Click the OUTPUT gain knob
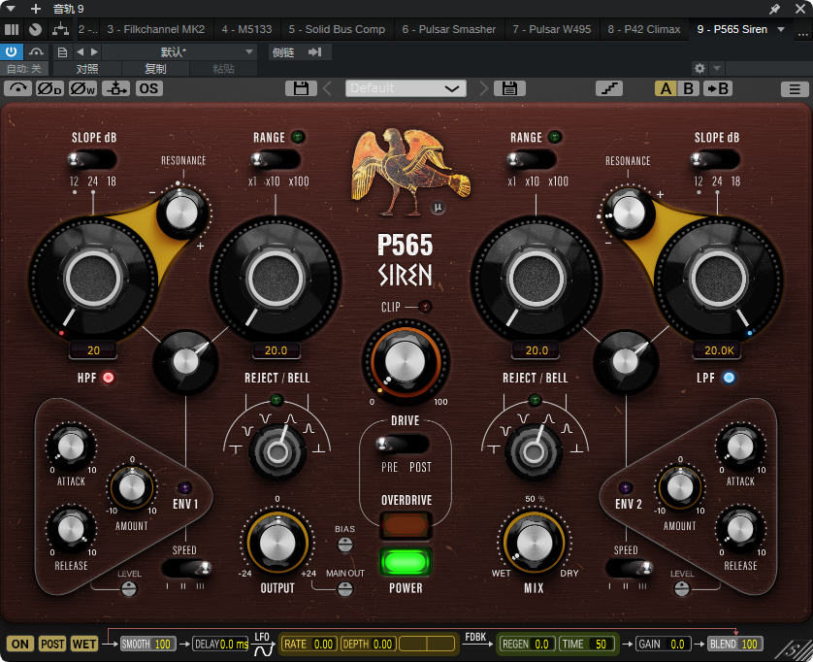813x662 pixels. click(x=277, y=543)
